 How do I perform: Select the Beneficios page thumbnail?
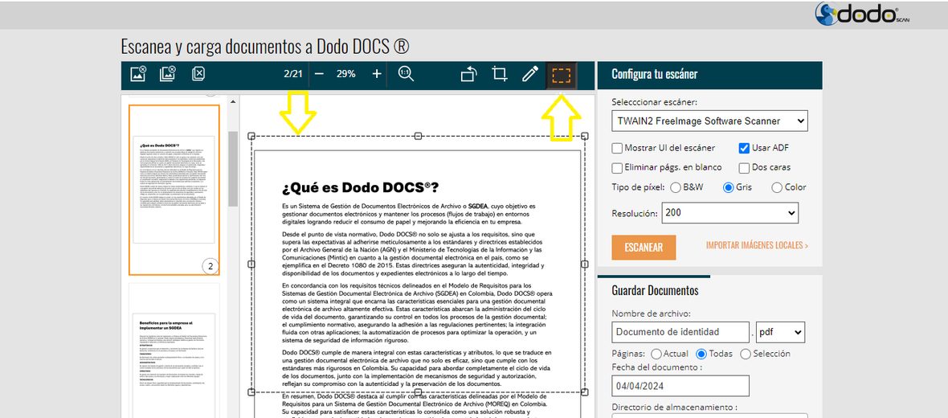(x=174, y=350)
